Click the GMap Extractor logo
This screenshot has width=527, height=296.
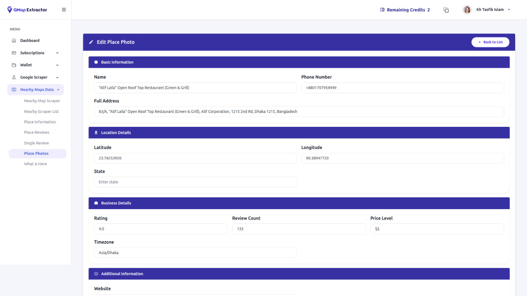pyautogui.click(x=28, y=10)
